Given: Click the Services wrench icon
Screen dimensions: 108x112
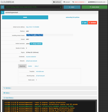Looking at the screenshot, I should [x=4, y=88].
